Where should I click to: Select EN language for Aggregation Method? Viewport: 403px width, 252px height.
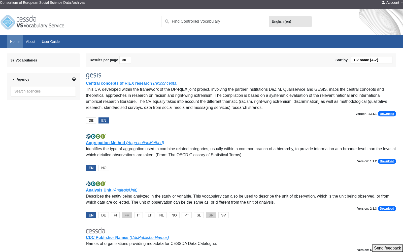point(91,168)
